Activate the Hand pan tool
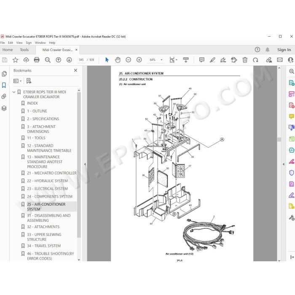This screenshot has height=295, width=295. [118, 60]
